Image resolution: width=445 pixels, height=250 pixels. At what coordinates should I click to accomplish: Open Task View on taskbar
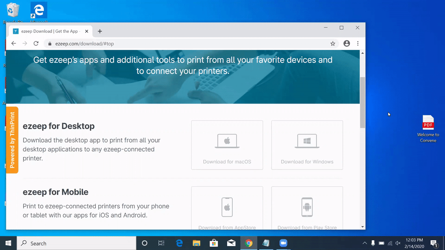pyautogui.click(x=161, y=243)
